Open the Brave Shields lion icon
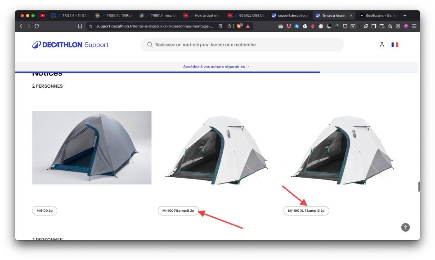This screenshot has height=260, width=435. coord(239,26)
